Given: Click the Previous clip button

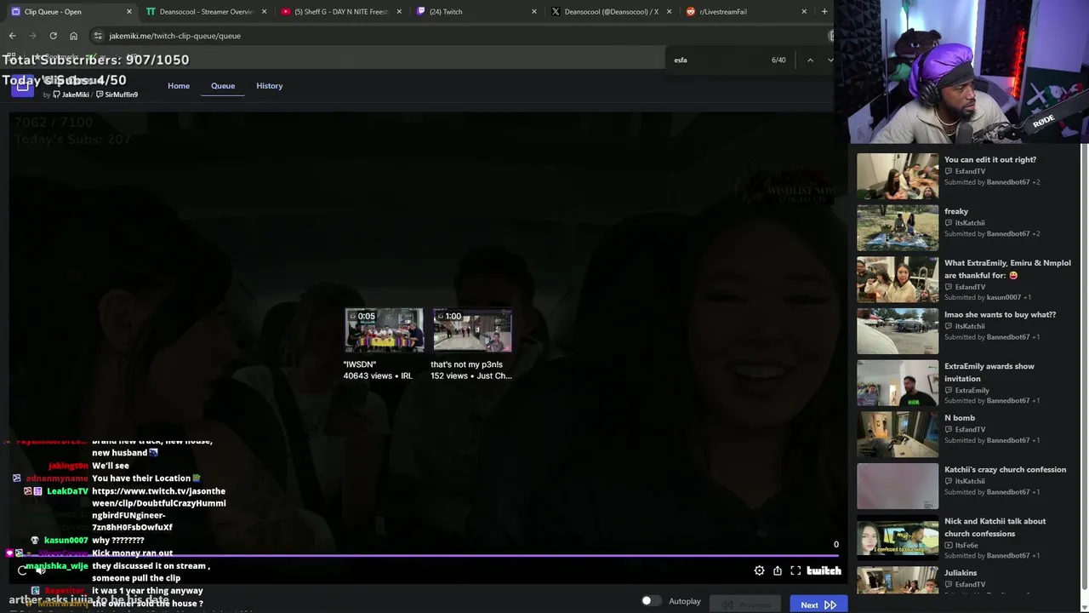Looking at the screenshot, I should (747, 604).
